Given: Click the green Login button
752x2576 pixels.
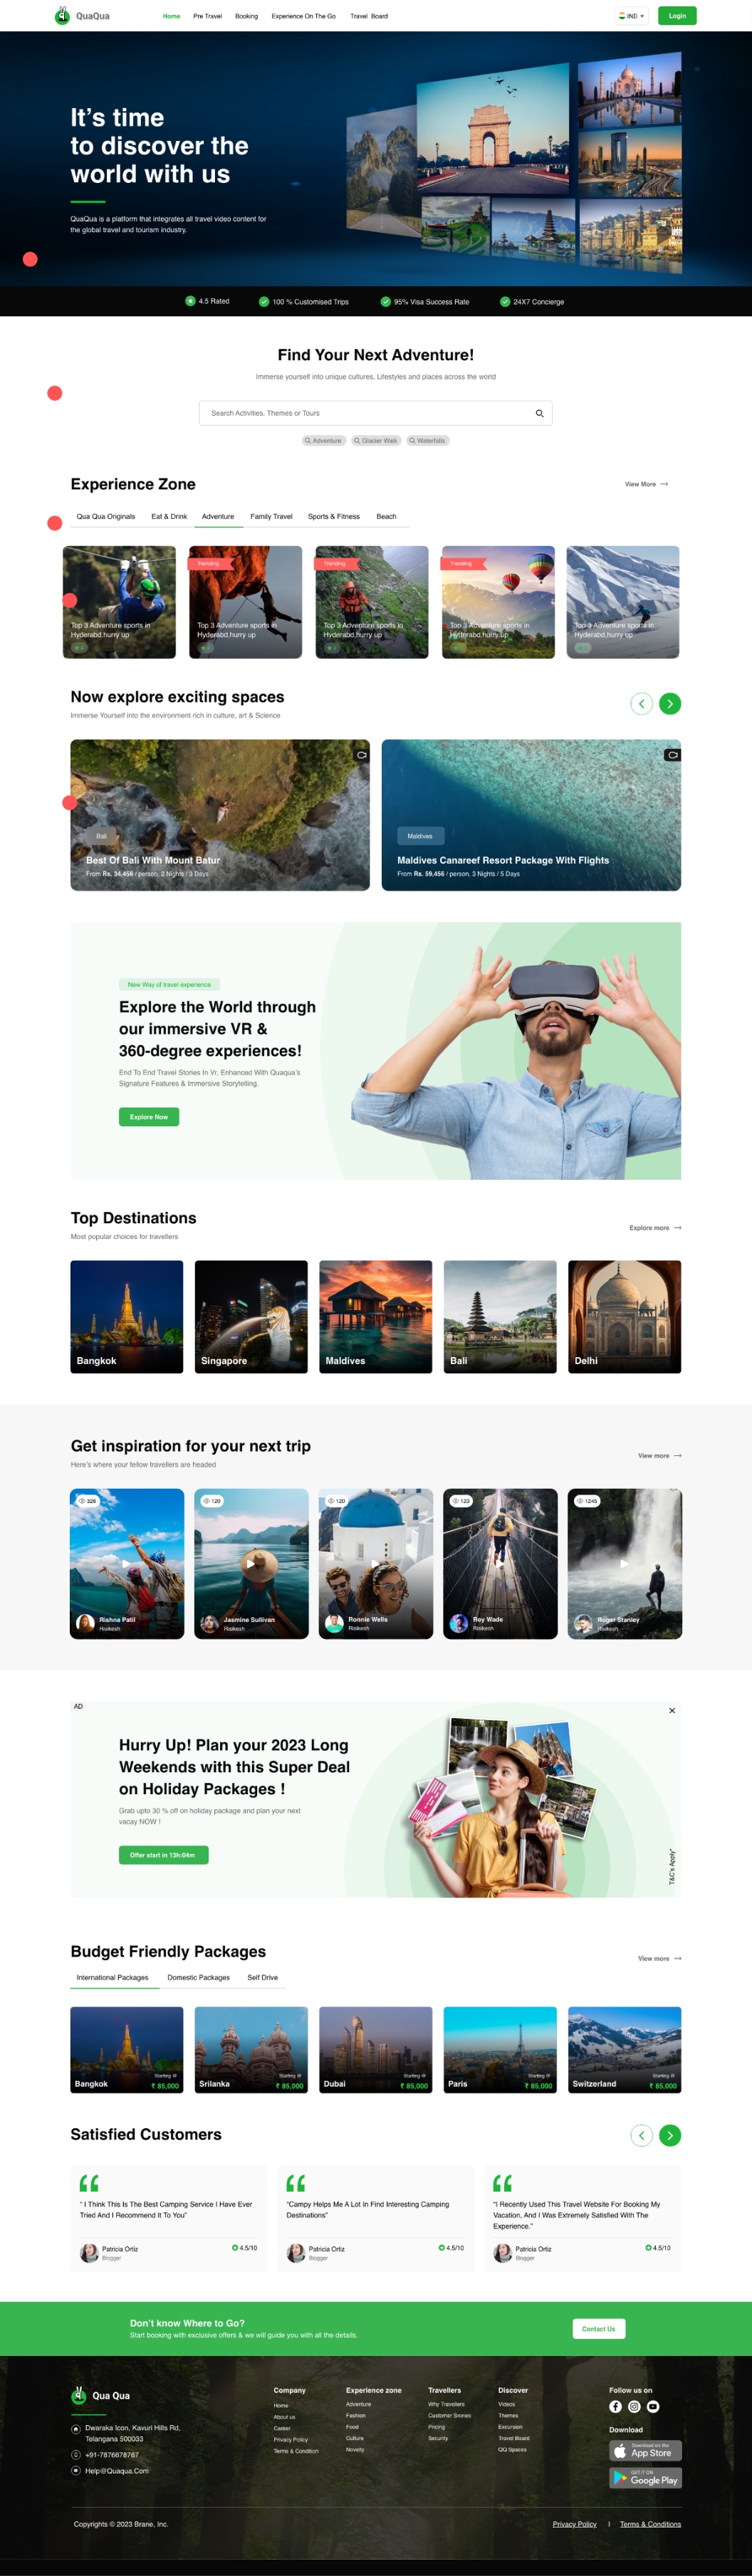Looking at the screenshot, I should [x=677, y=16].
